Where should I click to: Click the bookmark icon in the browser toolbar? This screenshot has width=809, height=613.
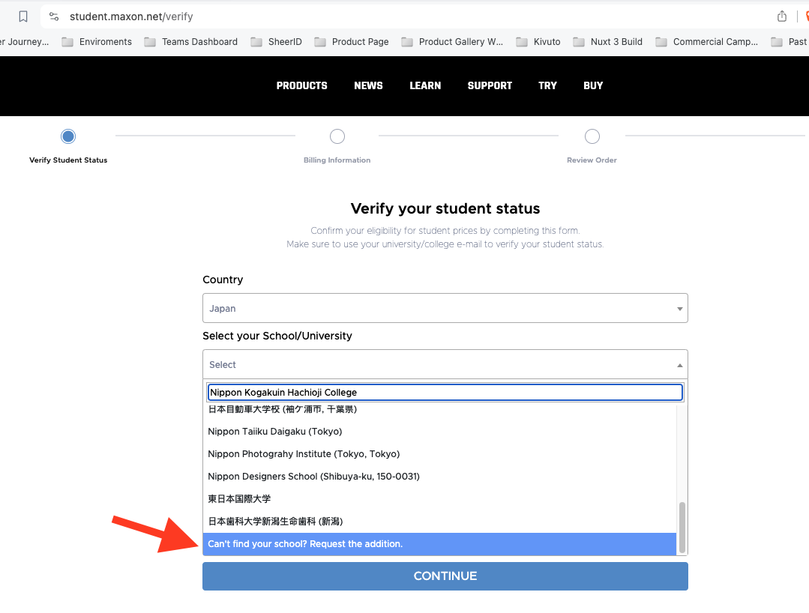[23, 16]
